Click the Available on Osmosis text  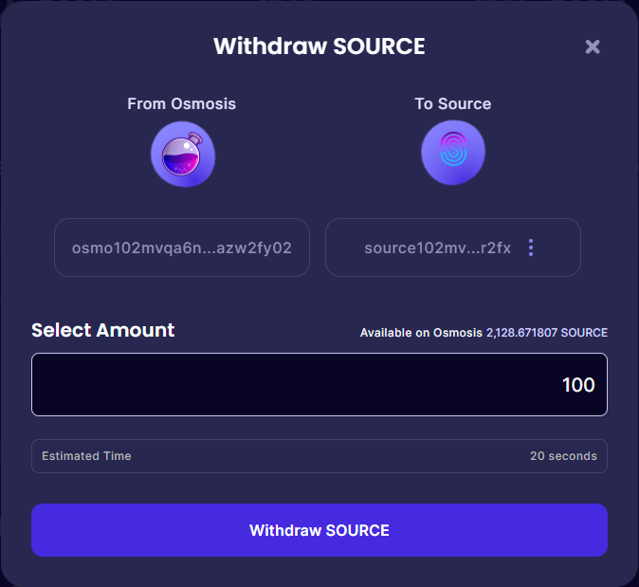click(421, 333)
